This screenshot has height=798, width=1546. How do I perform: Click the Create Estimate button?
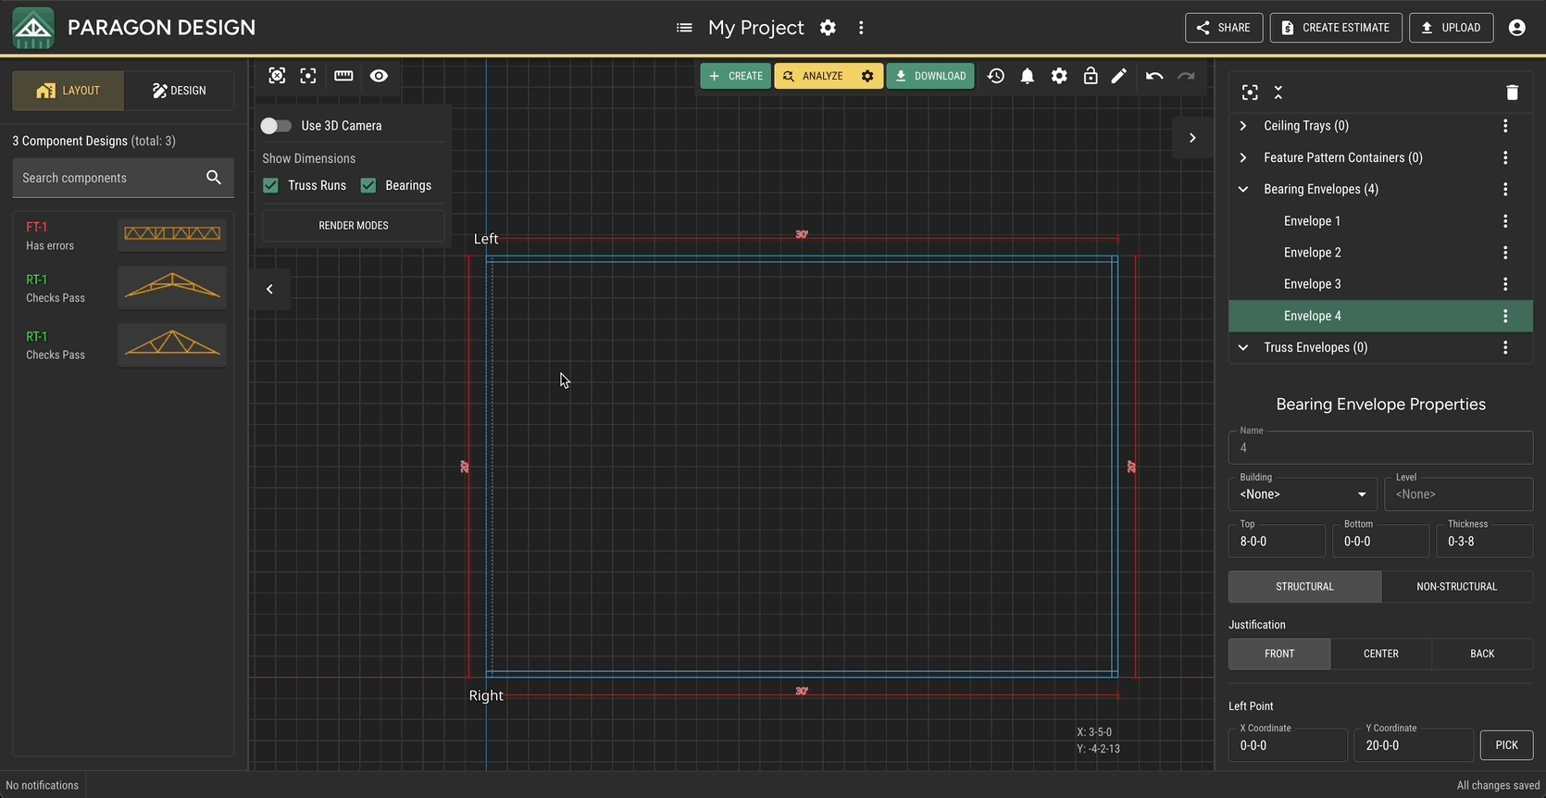coord(1336,28)
